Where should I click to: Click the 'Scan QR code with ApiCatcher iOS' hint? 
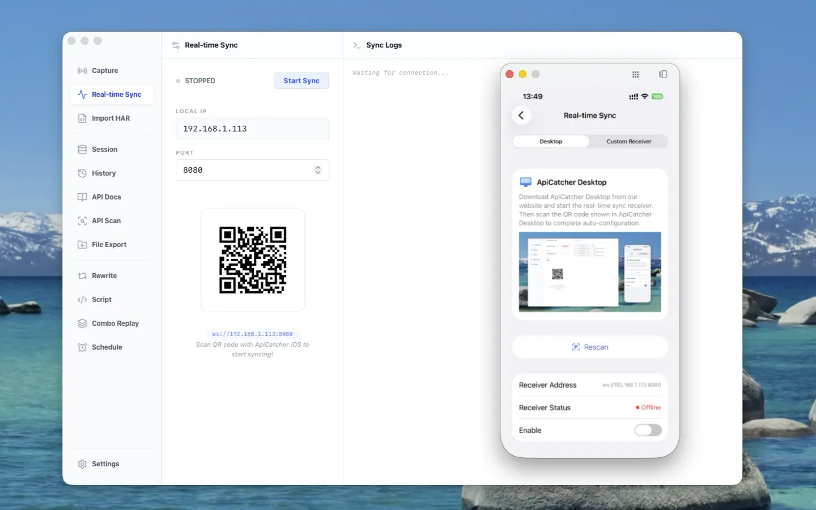pos(252,349)
